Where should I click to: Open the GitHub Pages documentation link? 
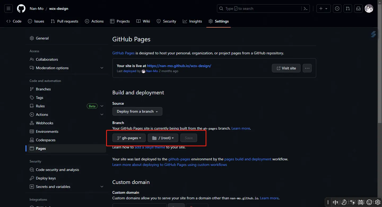point(123,53)
